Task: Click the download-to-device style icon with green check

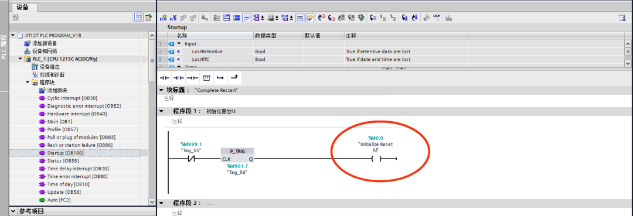Action: point(361,18)
